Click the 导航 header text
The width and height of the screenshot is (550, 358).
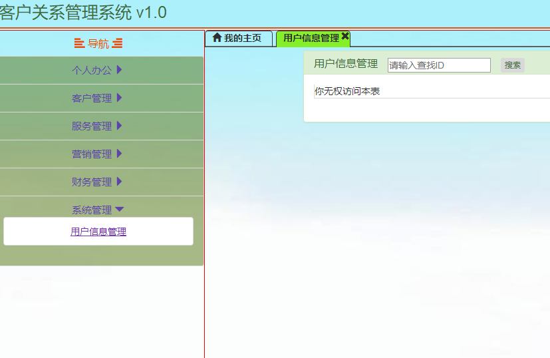pos(98,43)
